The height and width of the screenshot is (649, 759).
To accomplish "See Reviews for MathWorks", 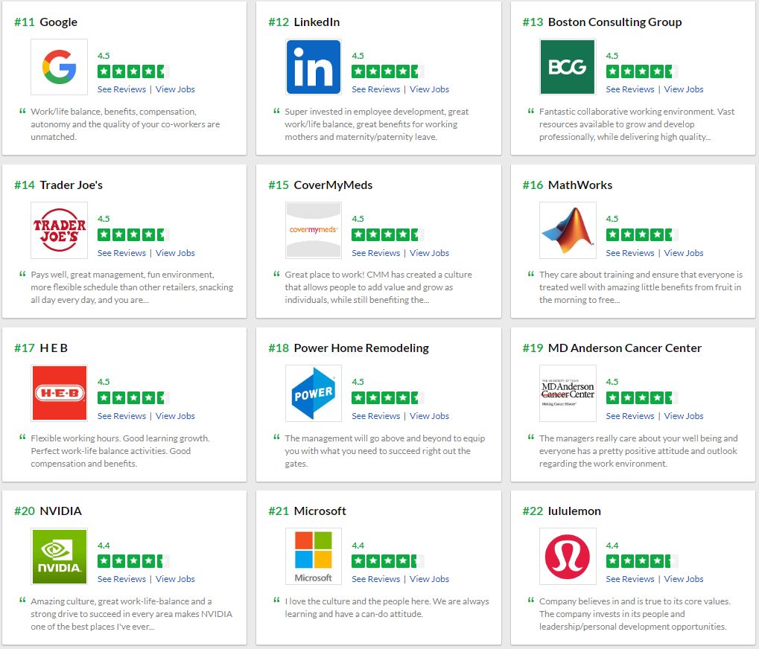I will coord(629,252).
